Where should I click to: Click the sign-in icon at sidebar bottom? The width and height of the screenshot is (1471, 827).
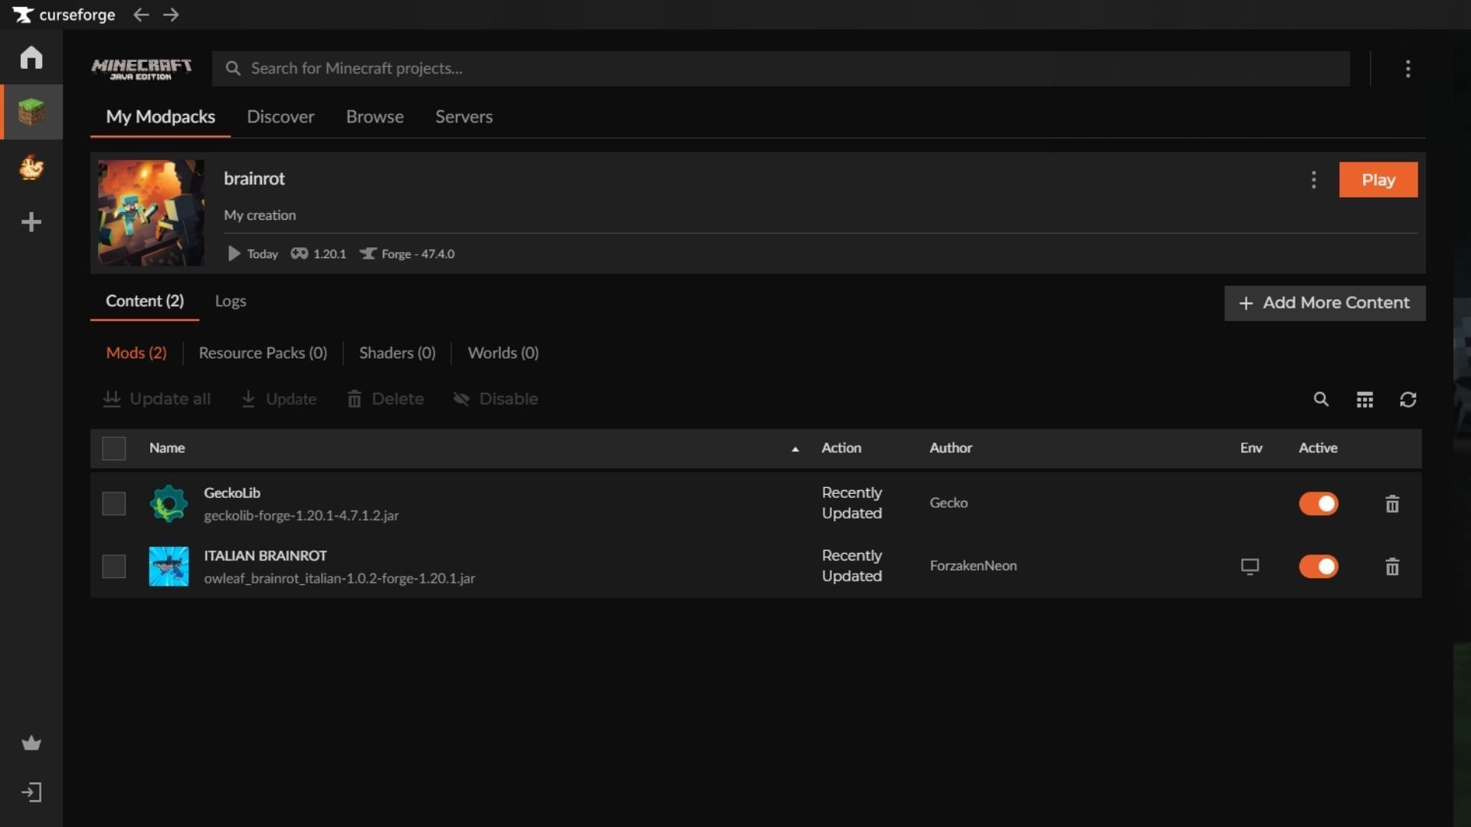pyautogui.click(x=31, y=792)
